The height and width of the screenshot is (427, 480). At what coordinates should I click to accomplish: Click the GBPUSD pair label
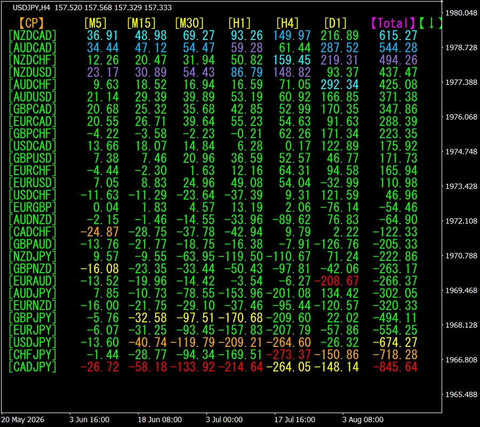tap(33, 158)
